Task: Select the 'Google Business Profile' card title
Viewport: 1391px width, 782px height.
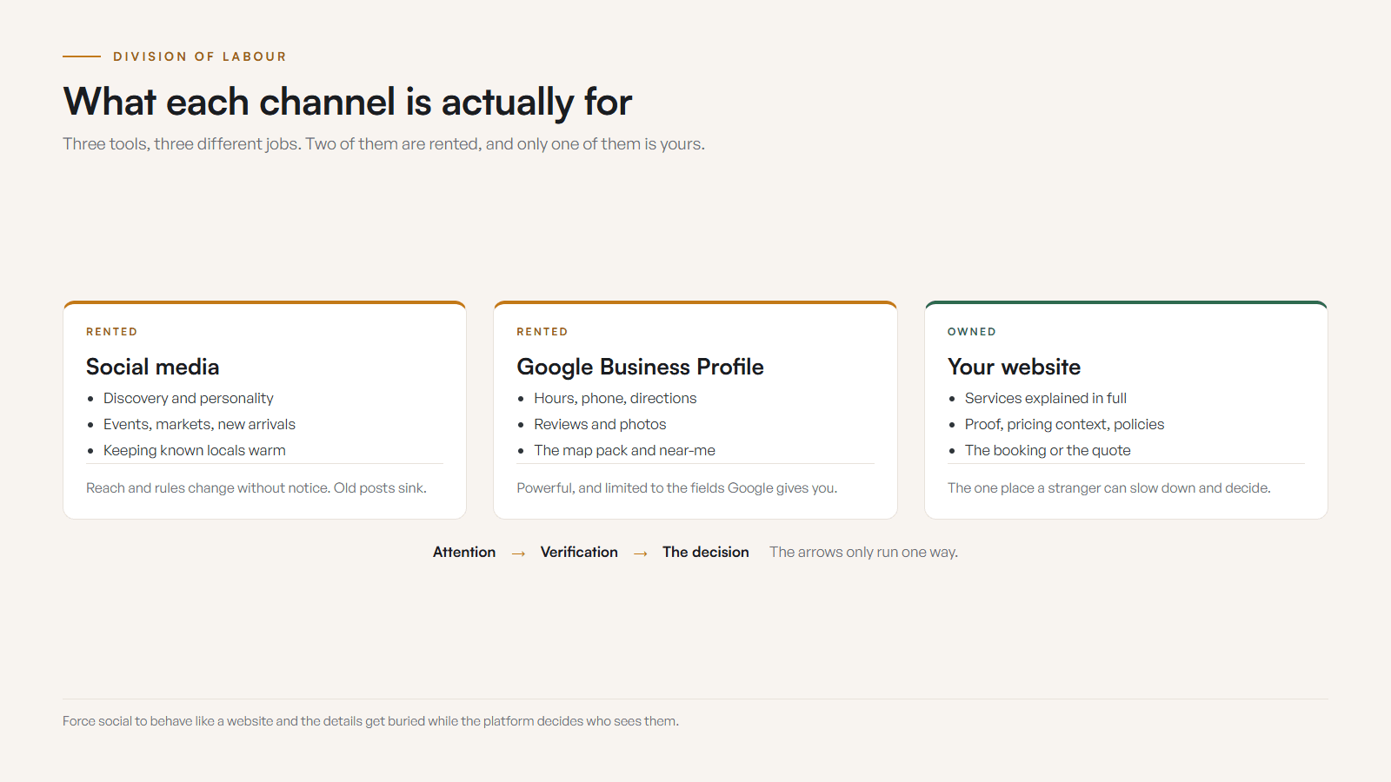Action: tap(640, 367)
